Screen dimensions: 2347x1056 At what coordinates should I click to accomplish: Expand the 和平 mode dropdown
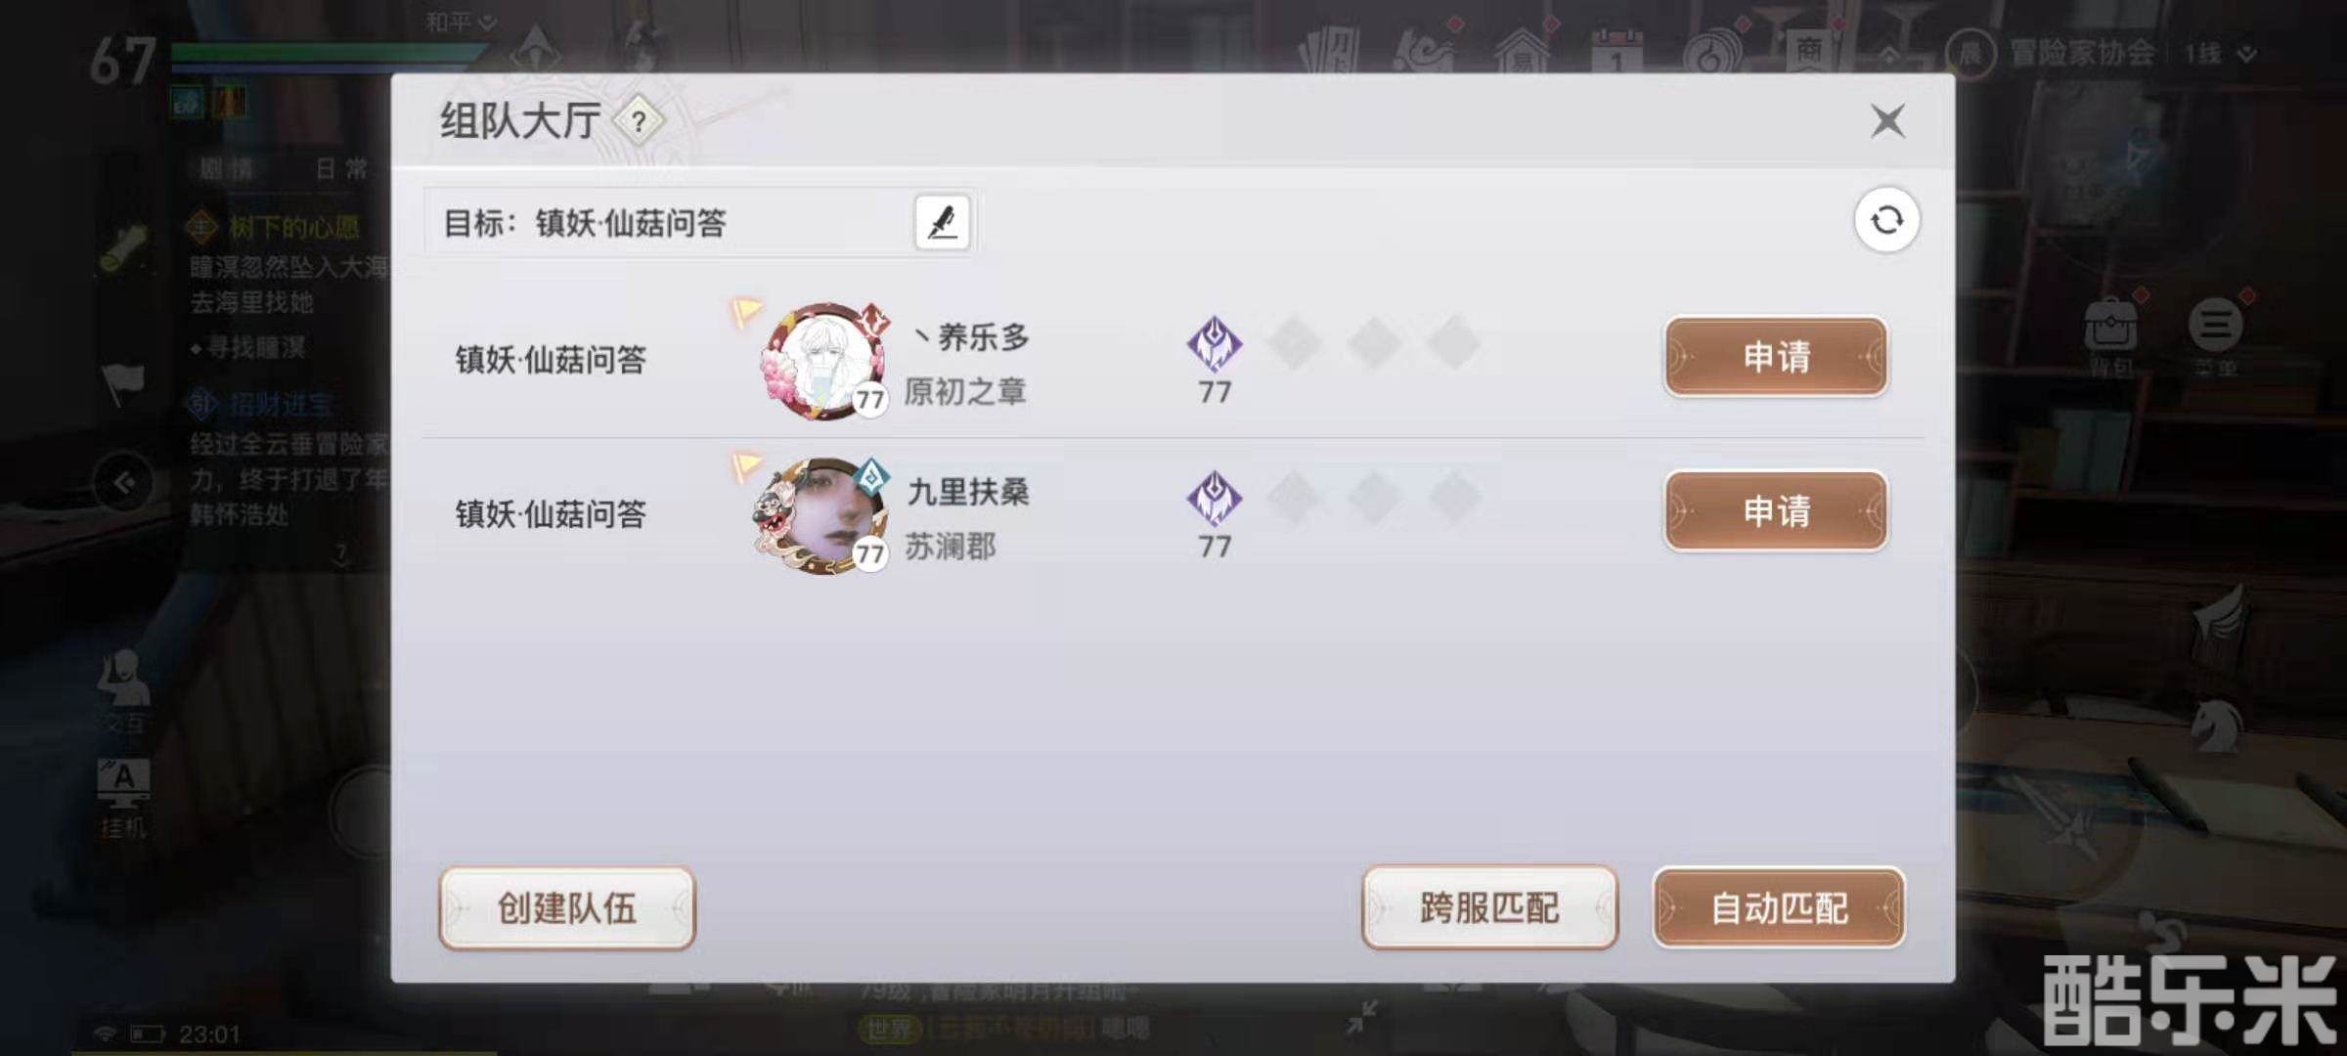point(462,22)
